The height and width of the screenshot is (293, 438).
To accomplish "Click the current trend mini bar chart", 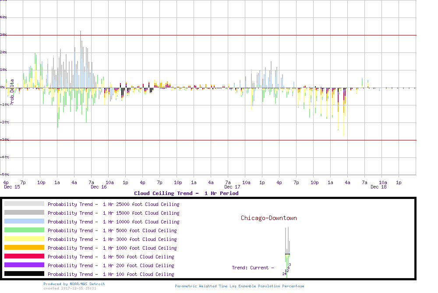I will pyautogui.click(x=287, y=251).
